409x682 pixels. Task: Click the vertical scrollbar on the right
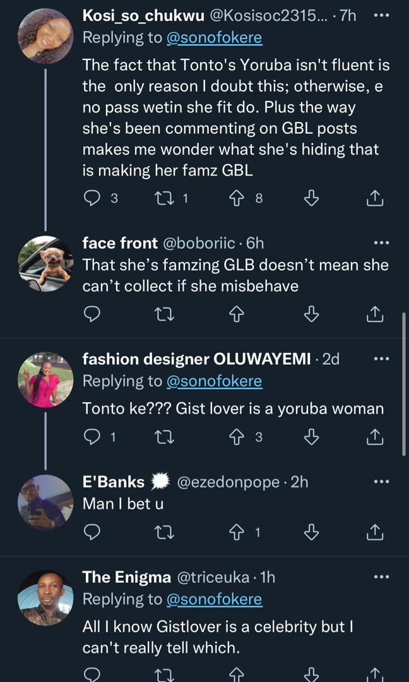404,382
